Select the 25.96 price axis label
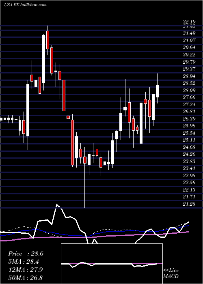 pyautogui.click(x=189, y=126)
